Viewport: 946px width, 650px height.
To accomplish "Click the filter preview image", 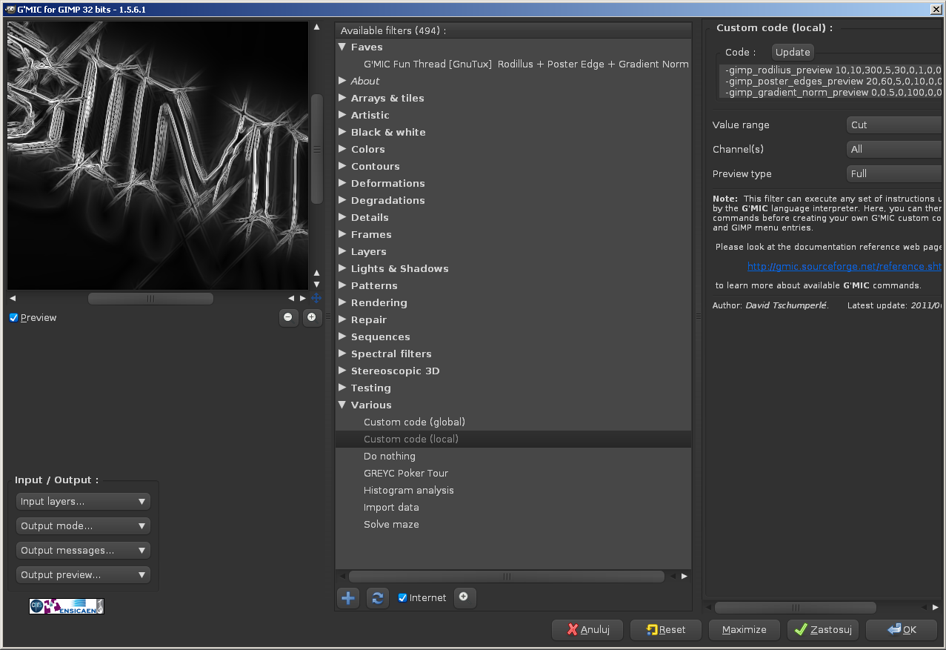I will pyautogui.click(x=158, y=156).
